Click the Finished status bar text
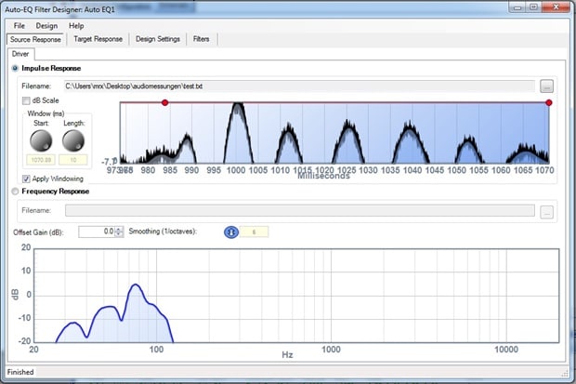The width and height of the screenshot is (576, 384). 20,372
